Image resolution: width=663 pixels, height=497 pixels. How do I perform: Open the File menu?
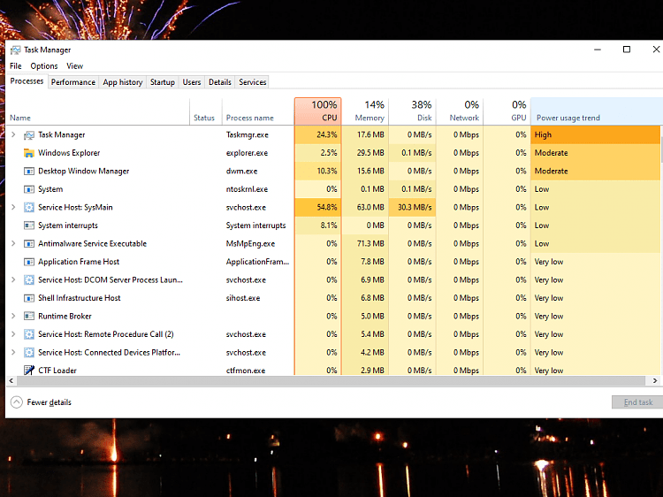(x=16, y=66)
